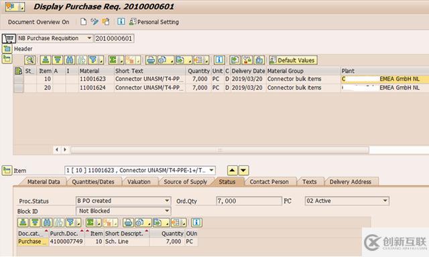
Task: Click the item table horizontal scrollbar thumb
Action: [x=220, y=150]
